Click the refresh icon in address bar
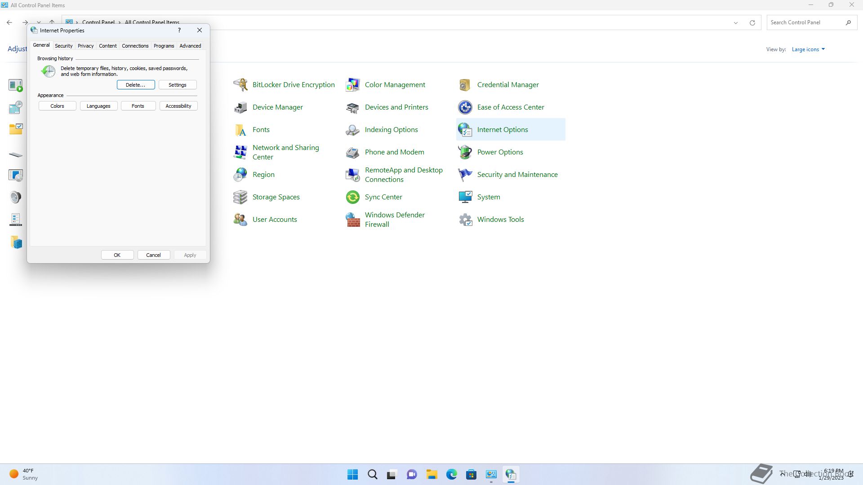This screenshot has width=863, height=485. (x=752, y=22)
